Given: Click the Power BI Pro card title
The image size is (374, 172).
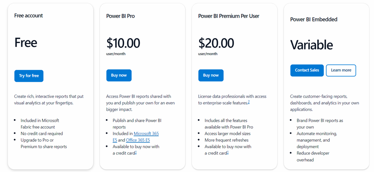Looking at the screenshot, I should click(121, 17).
